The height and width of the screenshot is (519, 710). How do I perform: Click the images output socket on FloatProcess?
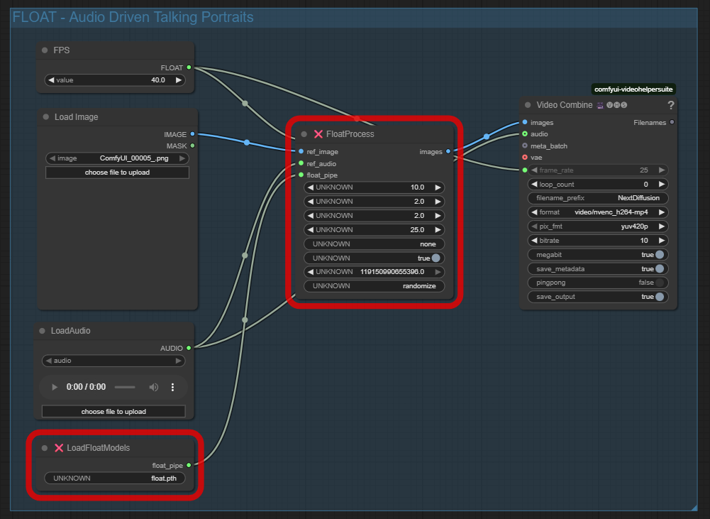(448, 151)
